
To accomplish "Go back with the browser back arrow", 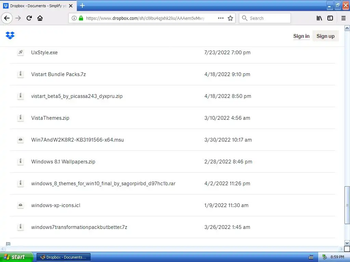I will pyautogui.click(x=7, y=18).
